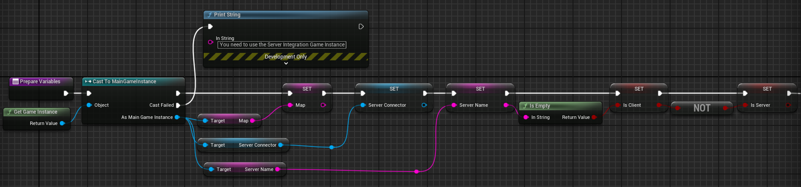Click SET Is Client output execution pin

click(660, 93)
